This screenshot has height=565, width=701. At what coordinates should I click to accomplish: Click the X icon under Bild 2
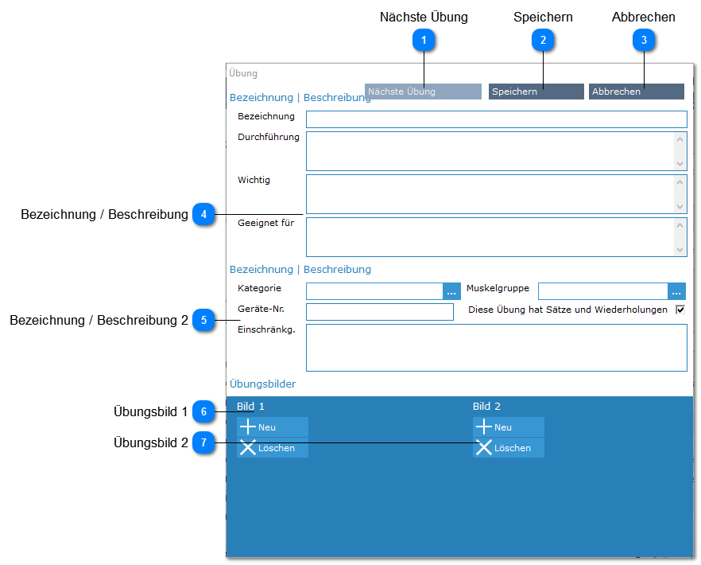point(484,447)
